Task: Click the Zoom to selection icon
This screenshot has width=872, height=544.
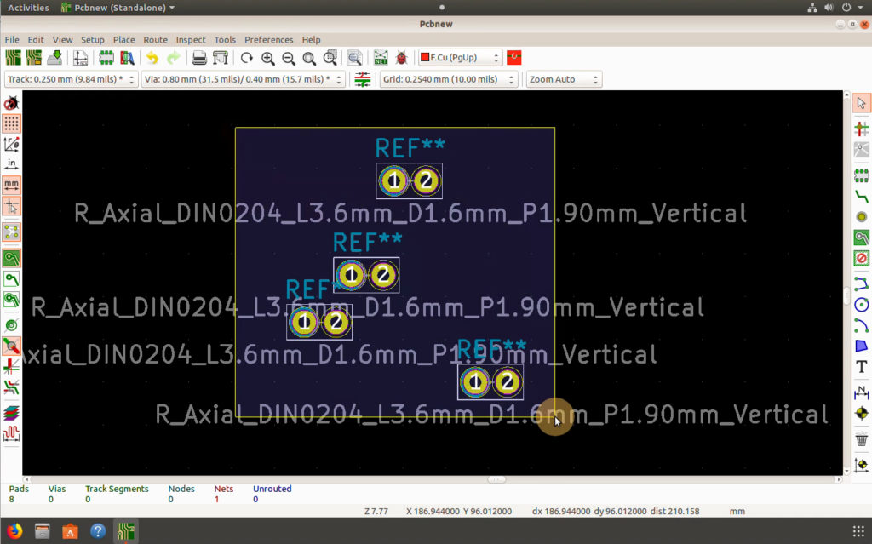Action: point(330,58)
